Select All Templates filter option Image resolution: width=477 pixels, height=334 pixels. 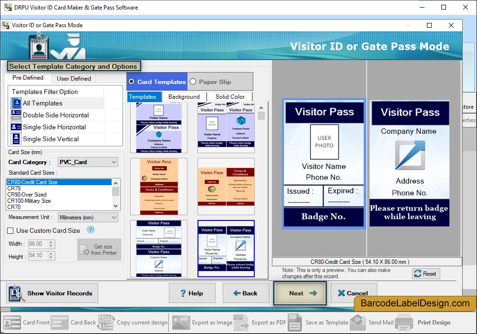click(x=57, y=103)
